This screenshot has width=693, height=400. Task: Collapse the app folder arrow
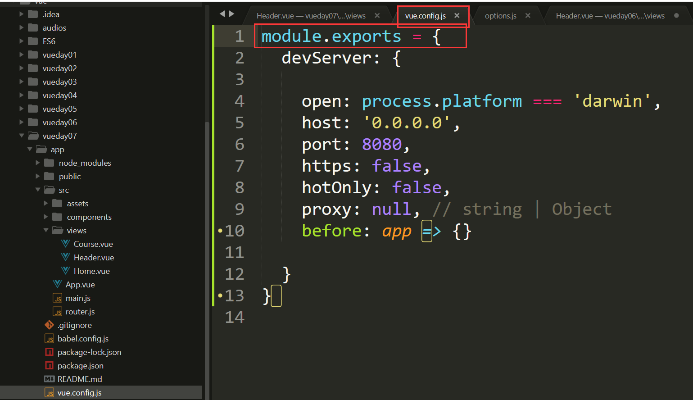click(x=29, y=149)
